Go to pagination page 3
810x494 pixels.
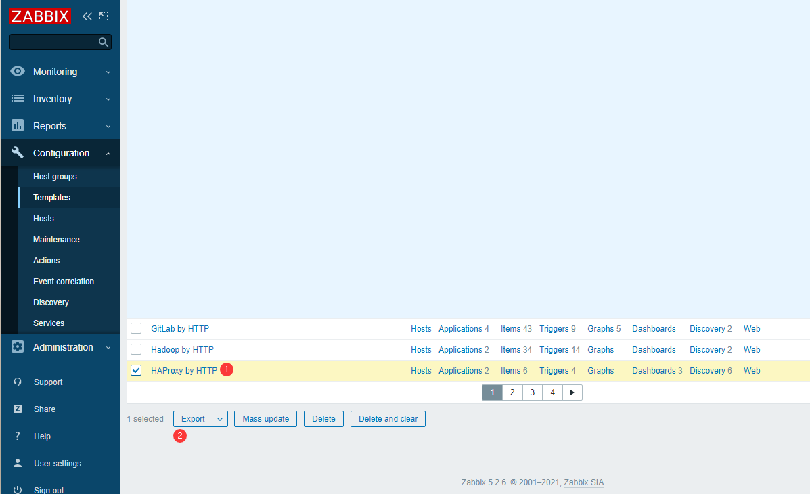[532, 392]
